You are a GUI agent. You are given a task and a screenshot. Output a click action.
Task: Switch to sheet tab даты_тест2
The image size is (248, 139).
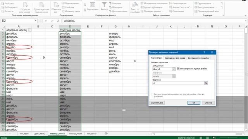(40, 134)
